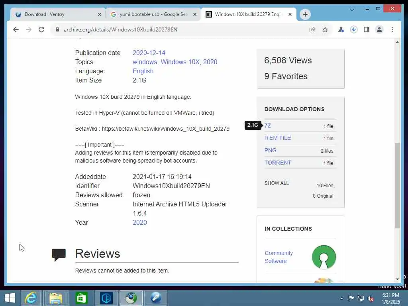Click the page scroll up arrow
Viewport: 408px width, 306px height.
397,42
